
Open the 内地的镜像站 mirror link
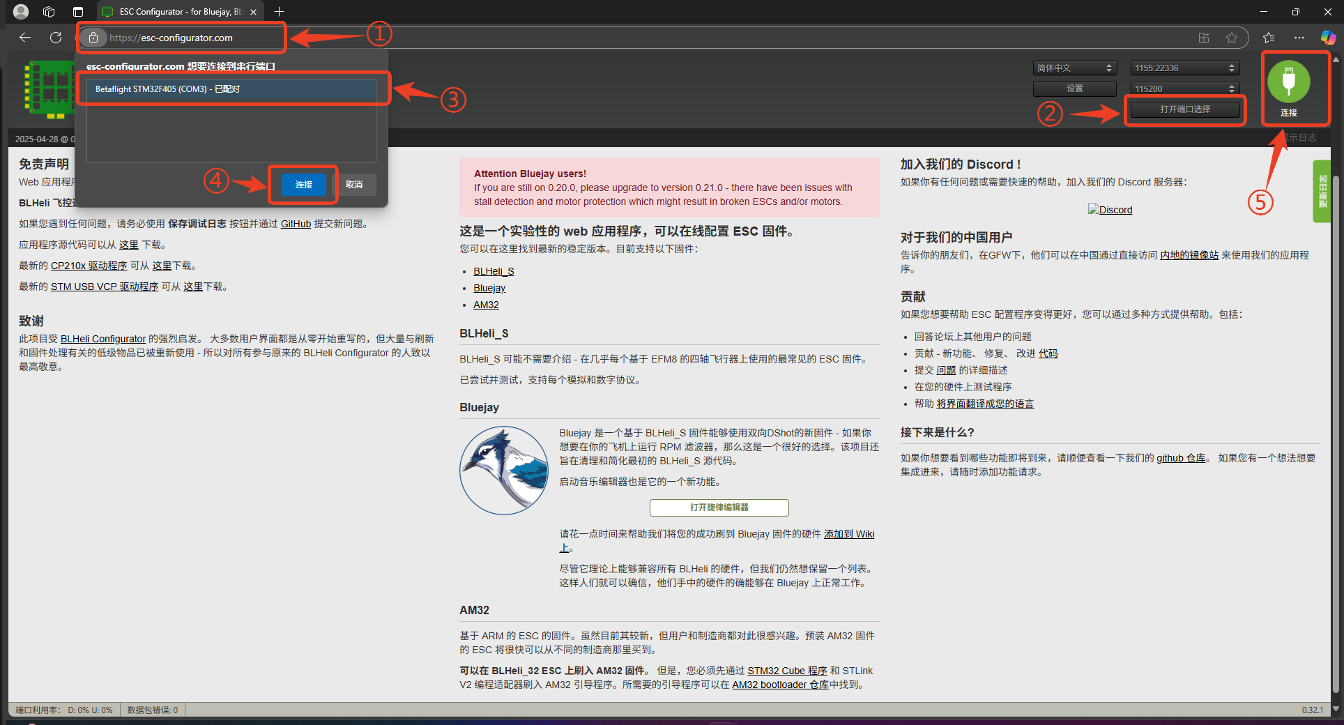click(x=1189, y=255)
